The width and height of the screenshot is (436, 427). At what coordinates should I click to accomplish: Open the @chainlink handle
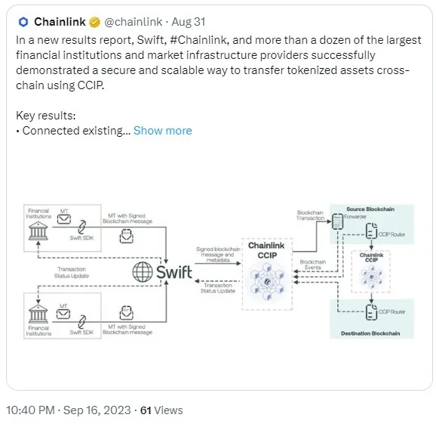134,22
